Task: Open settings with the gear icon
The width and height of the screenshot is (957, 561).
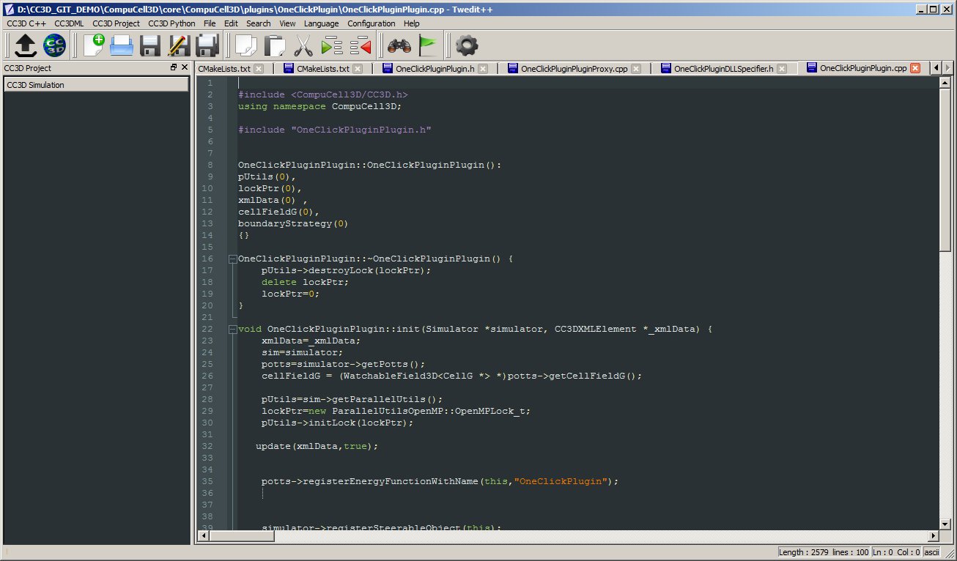Action: click(x=467, y=46)
